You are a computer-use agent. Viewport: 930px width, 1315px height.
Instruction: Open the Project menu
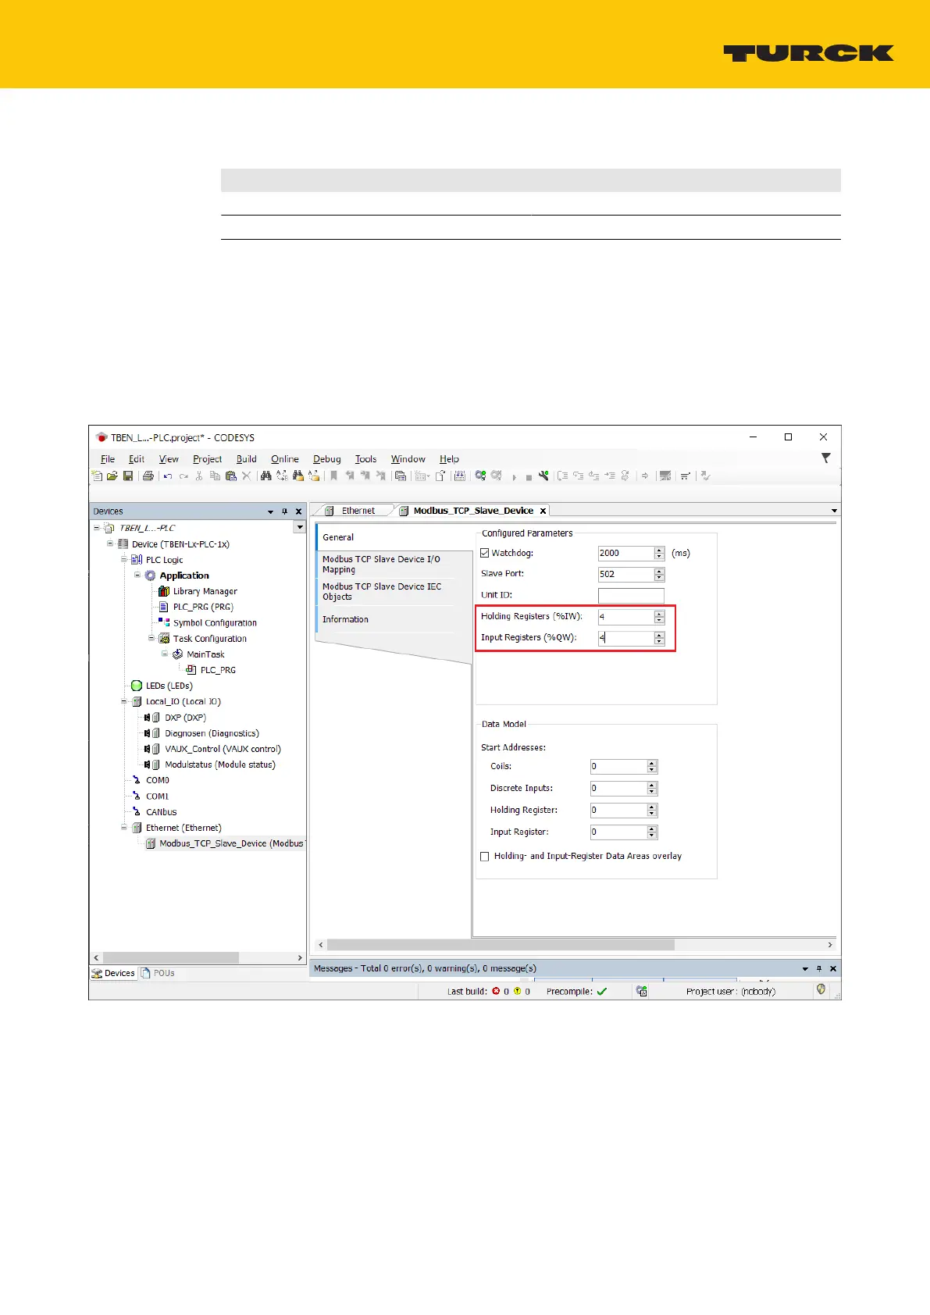(x=207, y=459)
